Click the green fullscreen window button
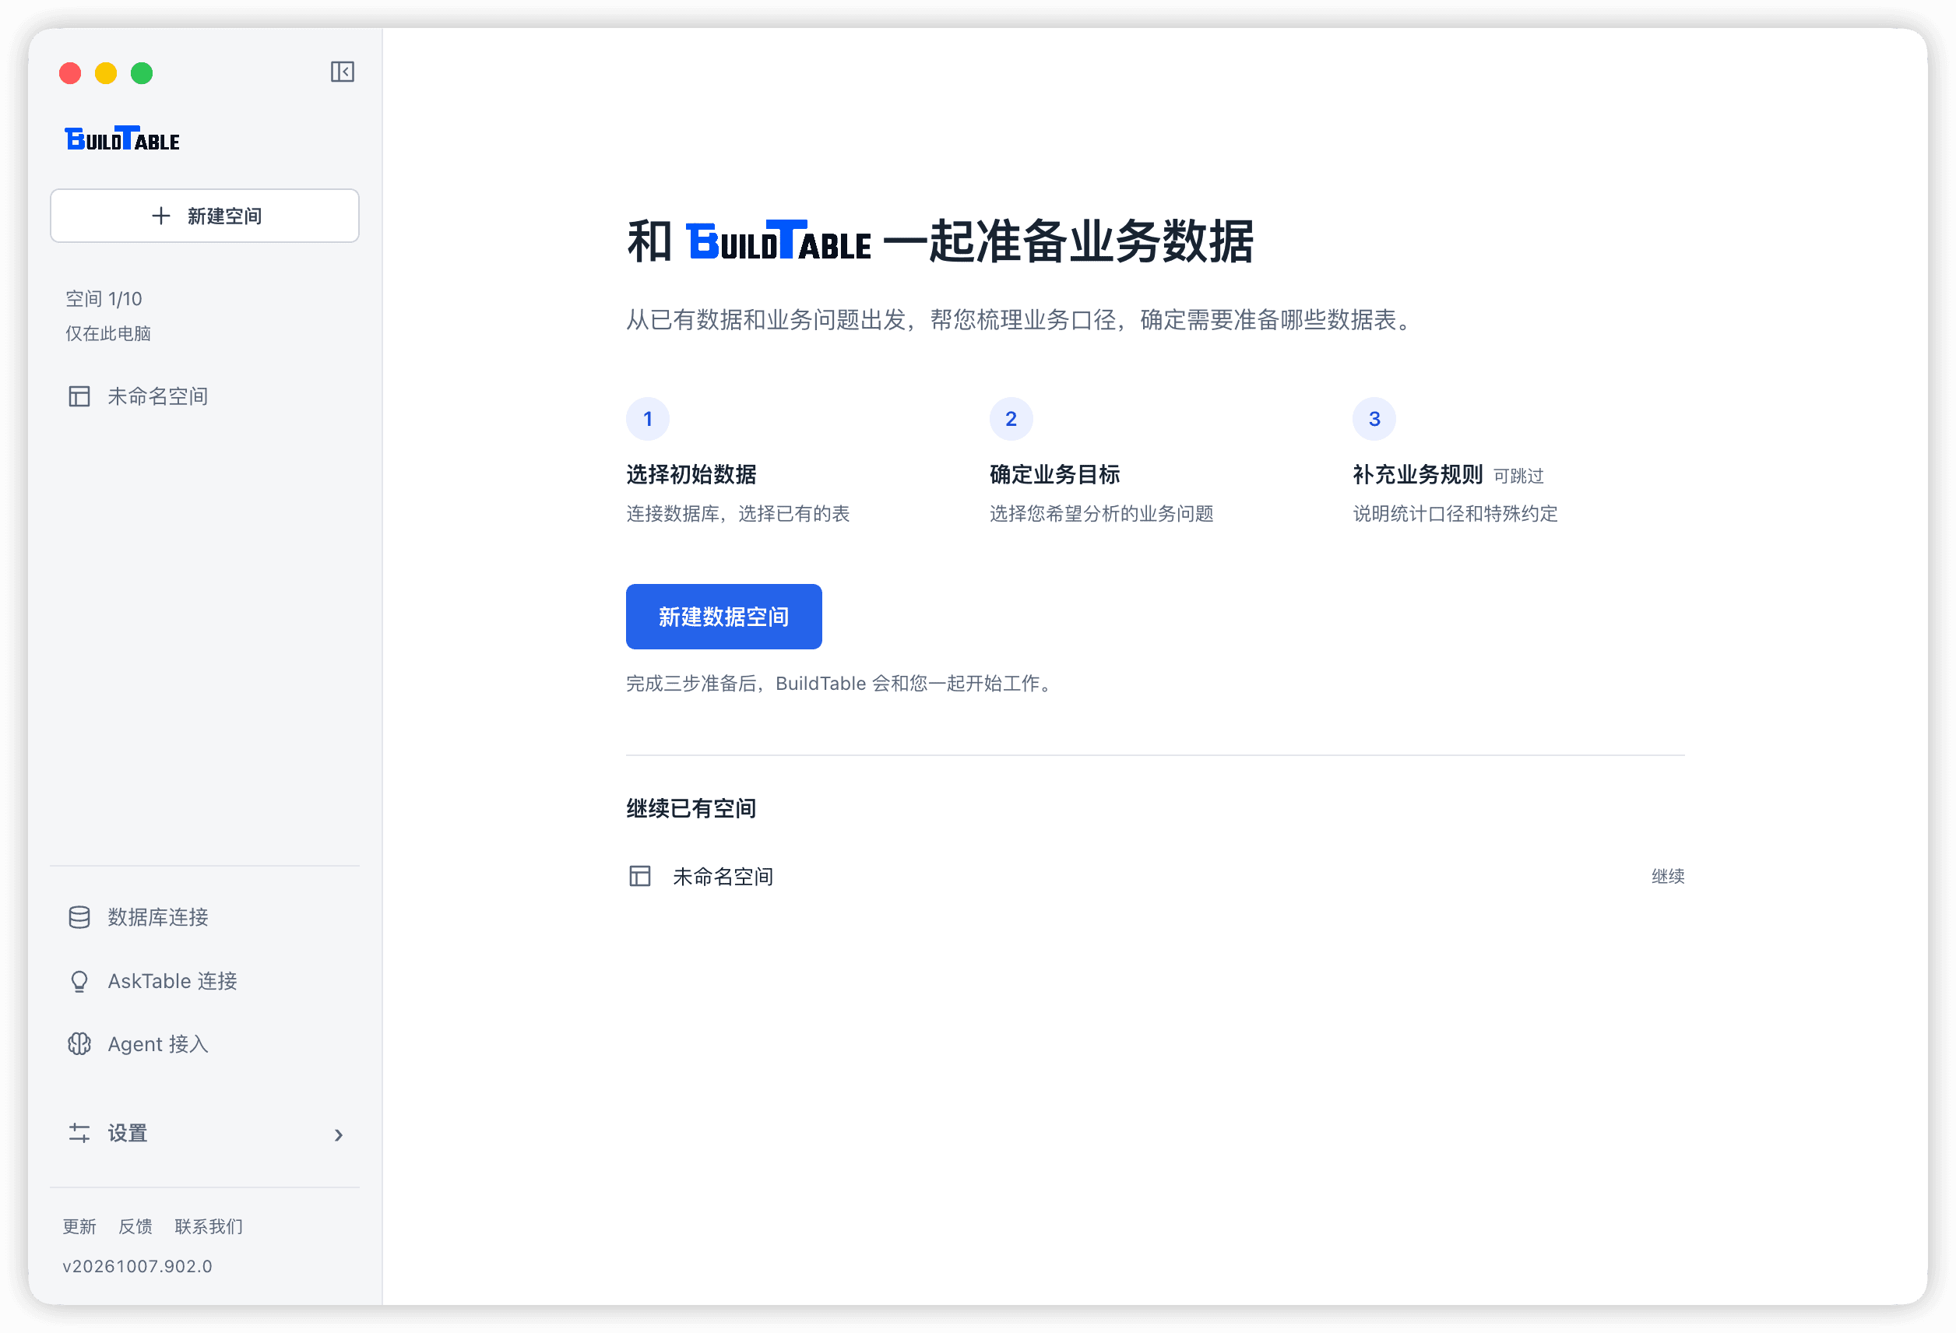Screen dimensions: 1956x1333 (142, 74)
